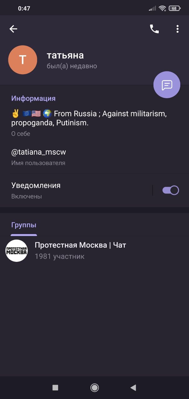Viewport: 189px width, 399px height.
Task: Tap the был(а) недавно status text
Action: [72, 66]
